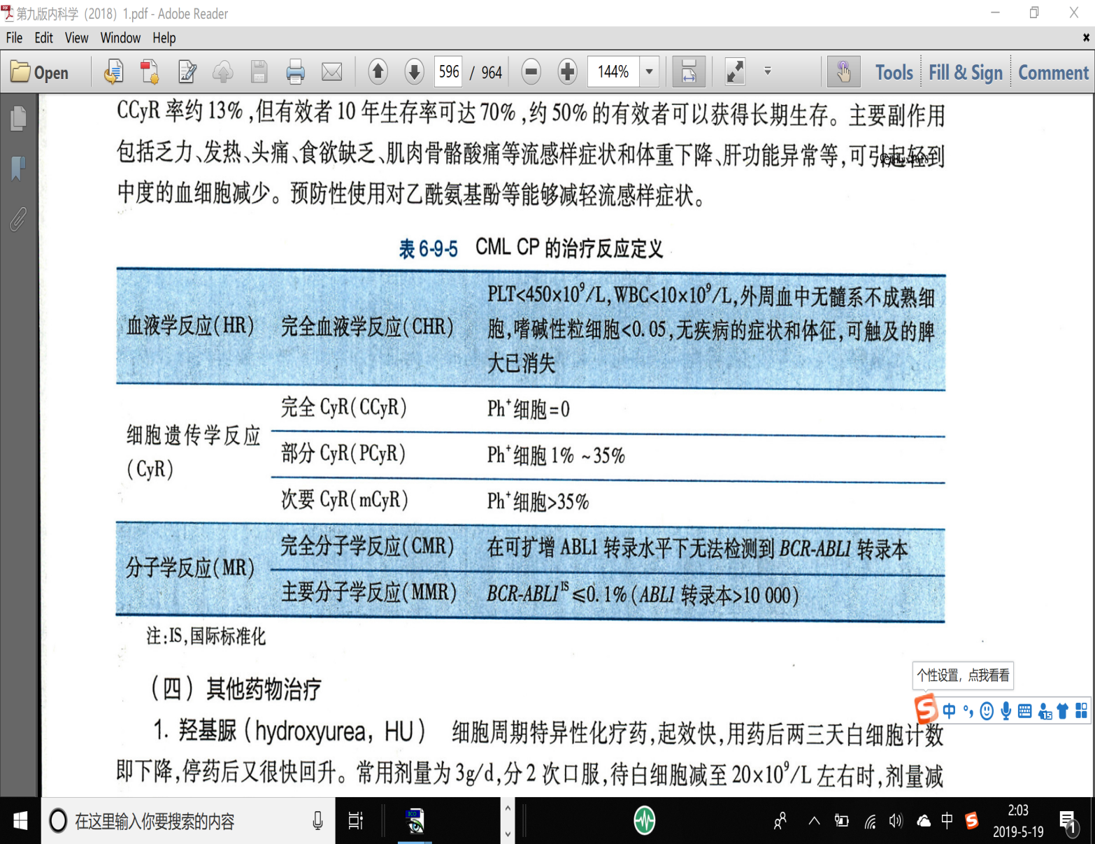
Task: Click the zoom out minus button
Action: tap(531, 72)
